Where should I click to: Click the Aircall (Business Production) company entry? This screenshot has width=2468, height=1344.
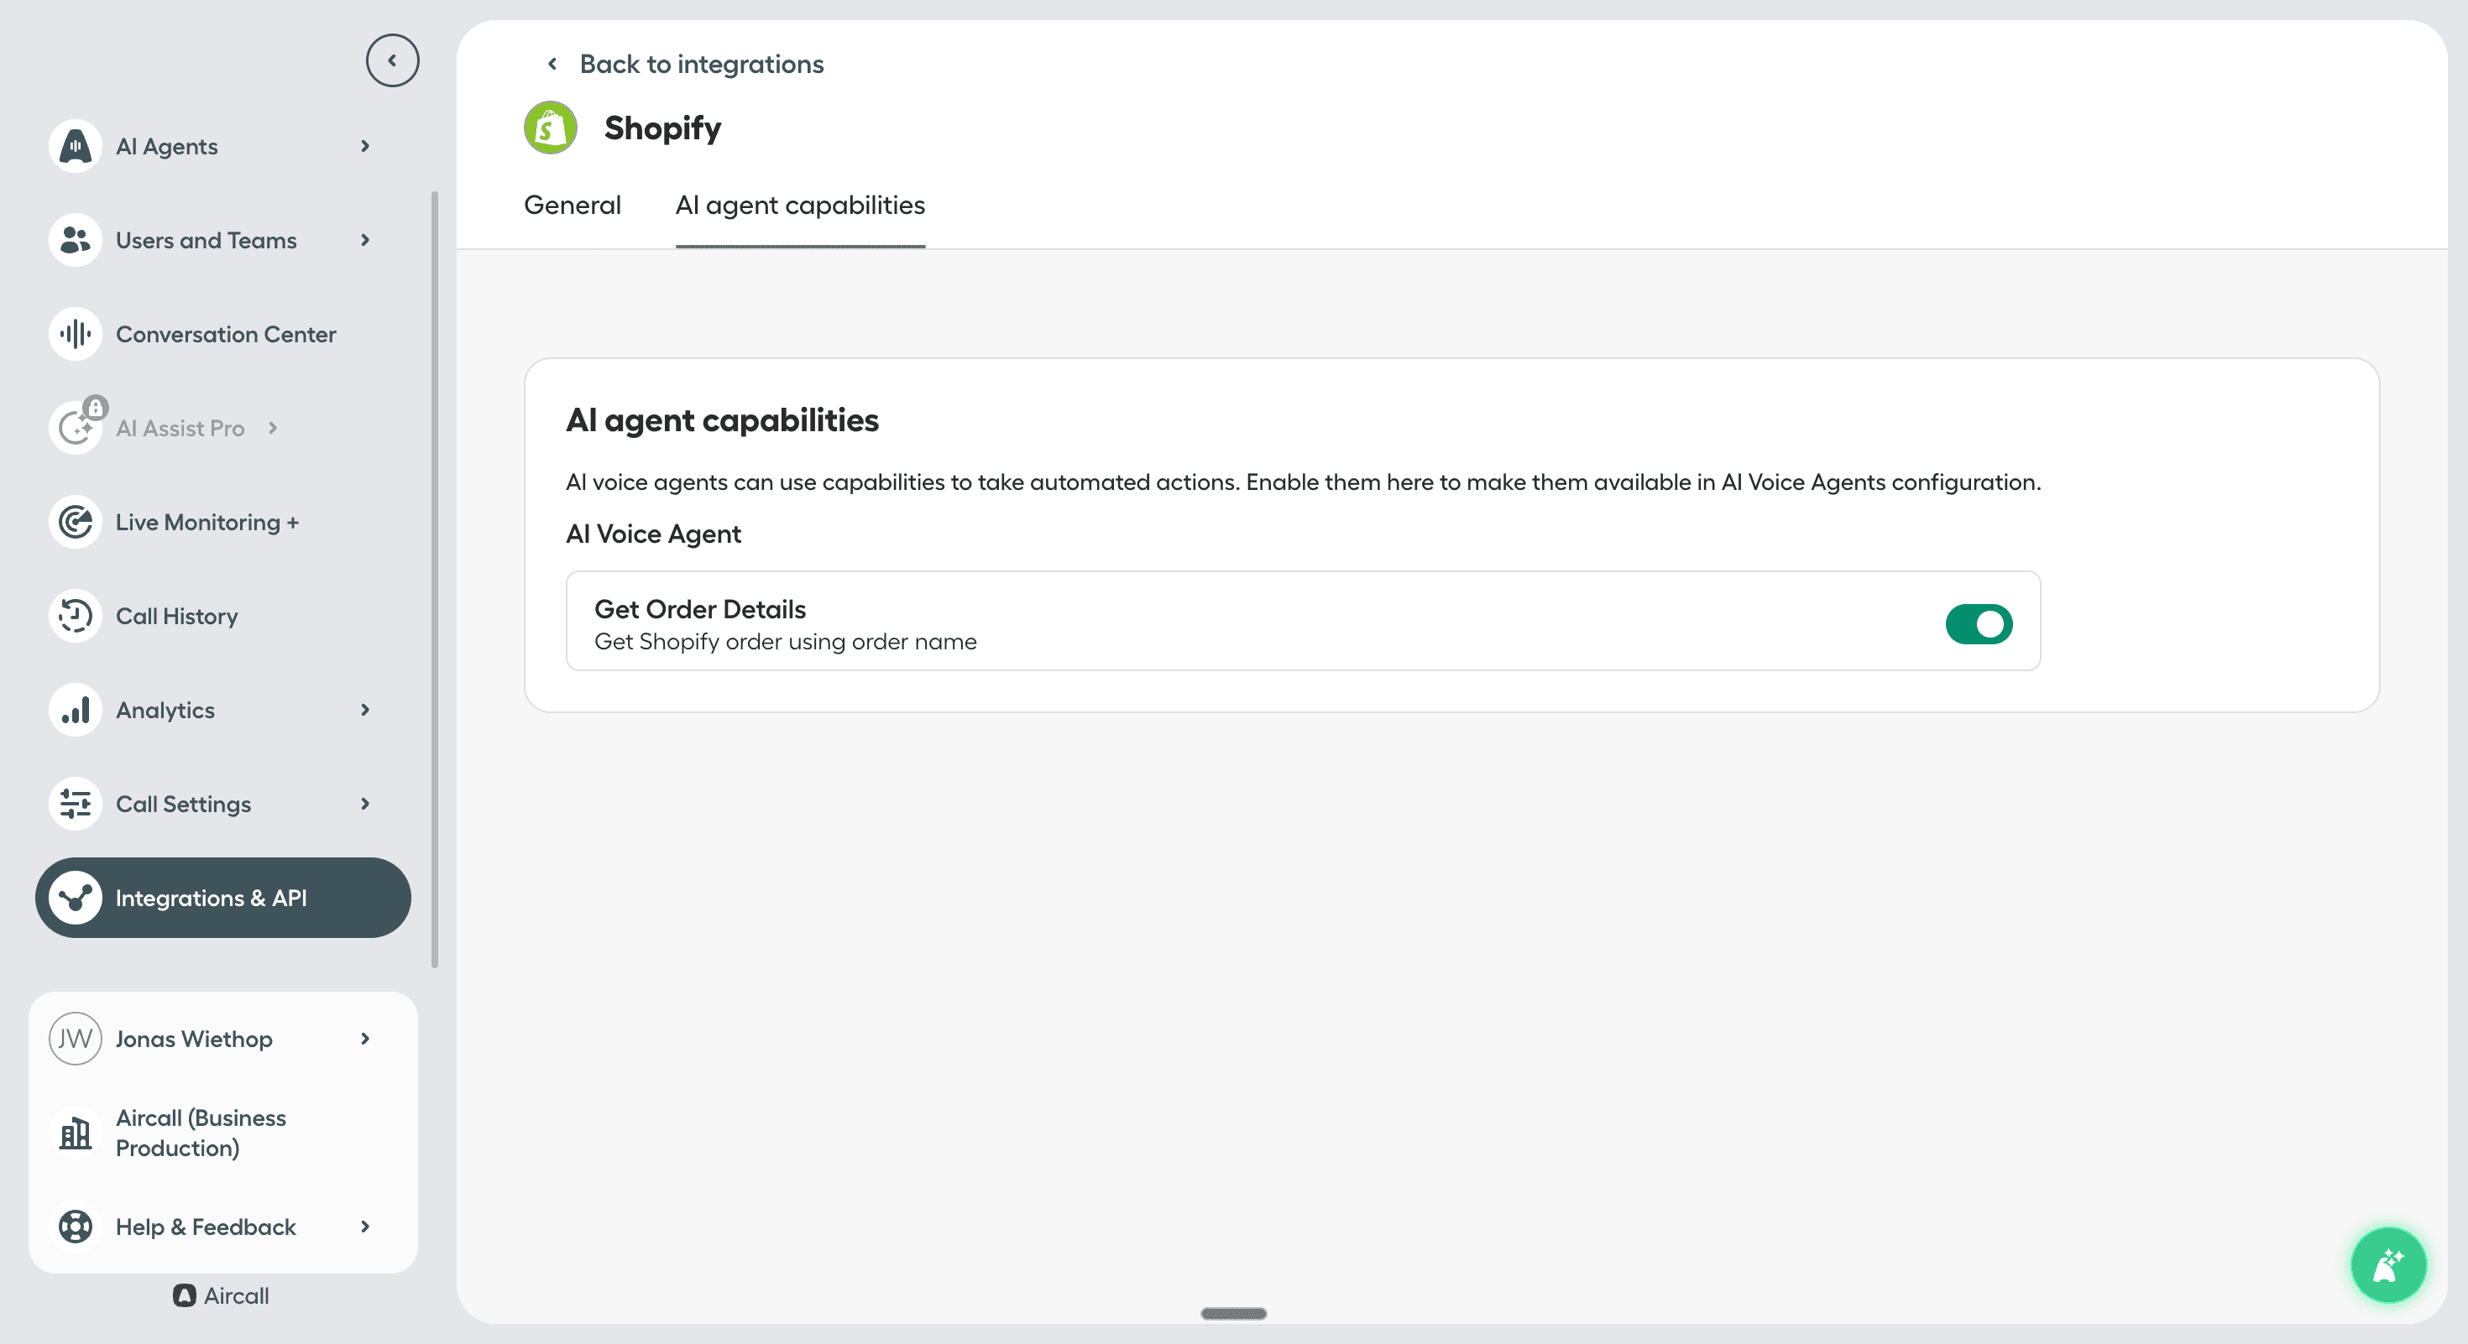tap(201, 1133)
